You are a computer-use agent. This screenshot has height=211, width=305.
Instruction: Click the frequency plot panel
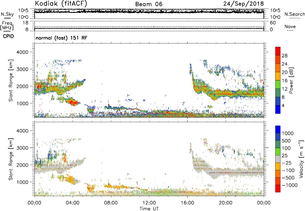coord(149,26)
